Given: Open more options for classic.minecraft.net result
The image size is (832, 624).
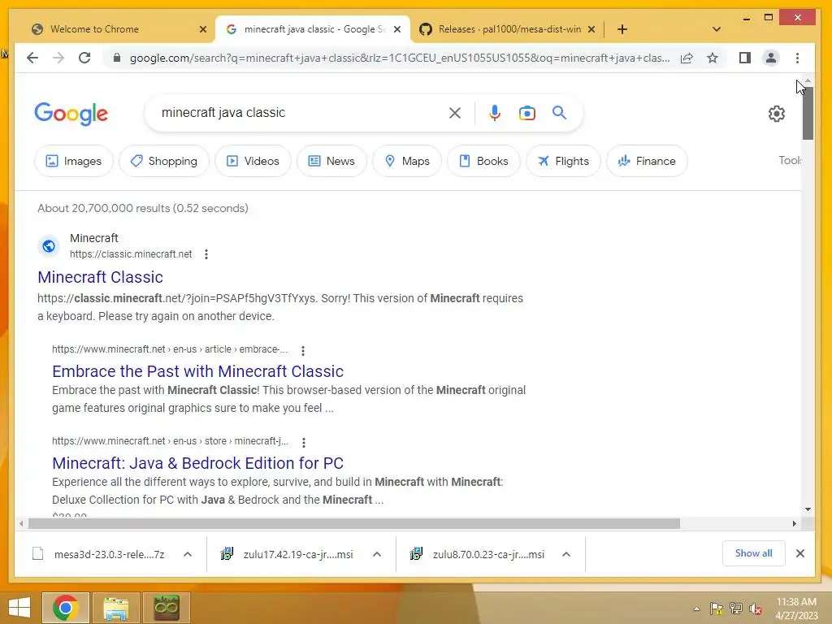Looking at the screenshot, I should pyautogui.click(x=206, y=254).
